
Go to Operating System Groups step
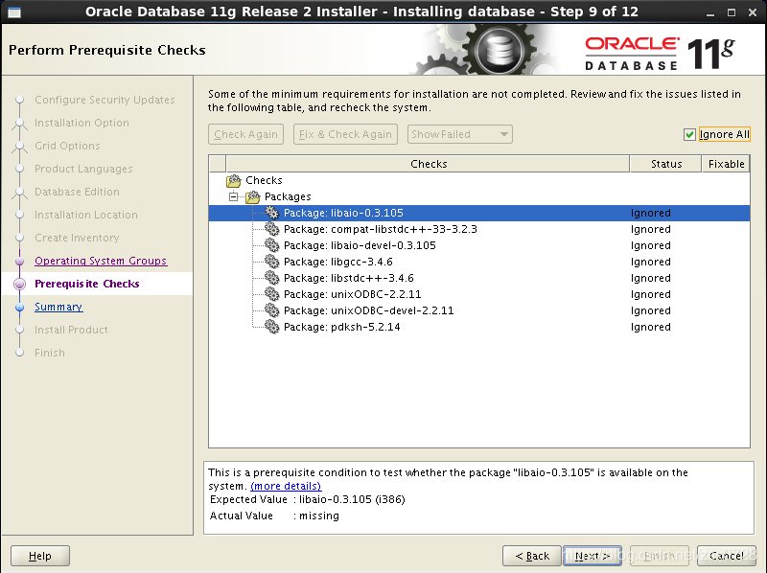[101, 261]
